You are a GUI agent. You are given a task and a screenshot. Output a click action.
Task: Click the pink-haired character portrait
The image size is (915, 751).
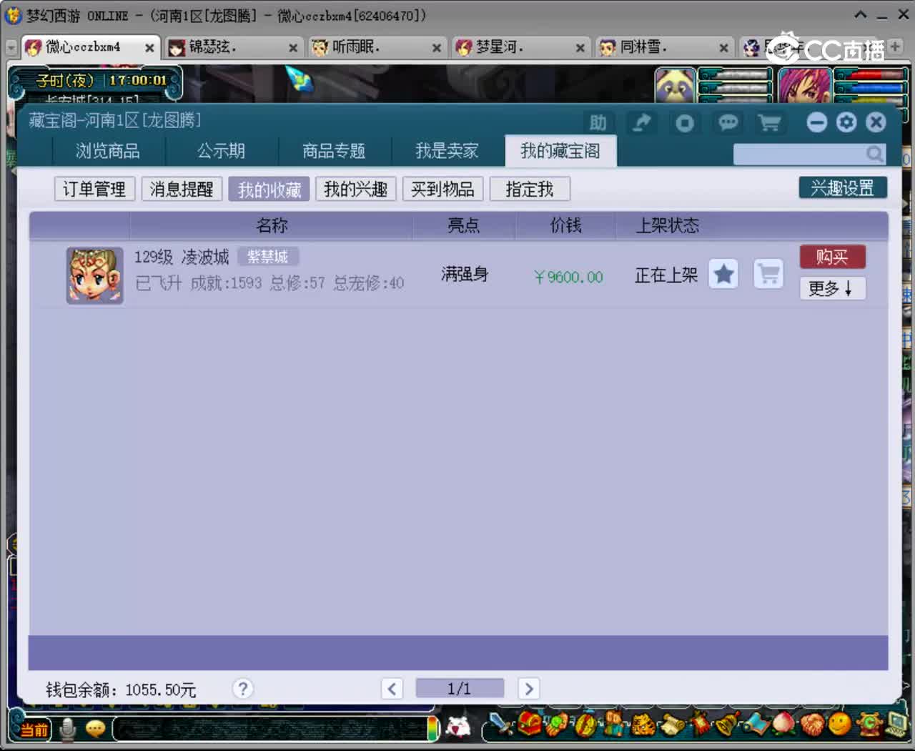click(x=804, y=87)
